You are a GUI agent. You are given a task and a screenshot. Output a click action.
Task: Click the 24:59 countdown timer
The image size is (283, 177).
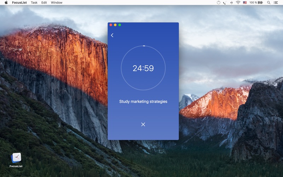point(143,68)
